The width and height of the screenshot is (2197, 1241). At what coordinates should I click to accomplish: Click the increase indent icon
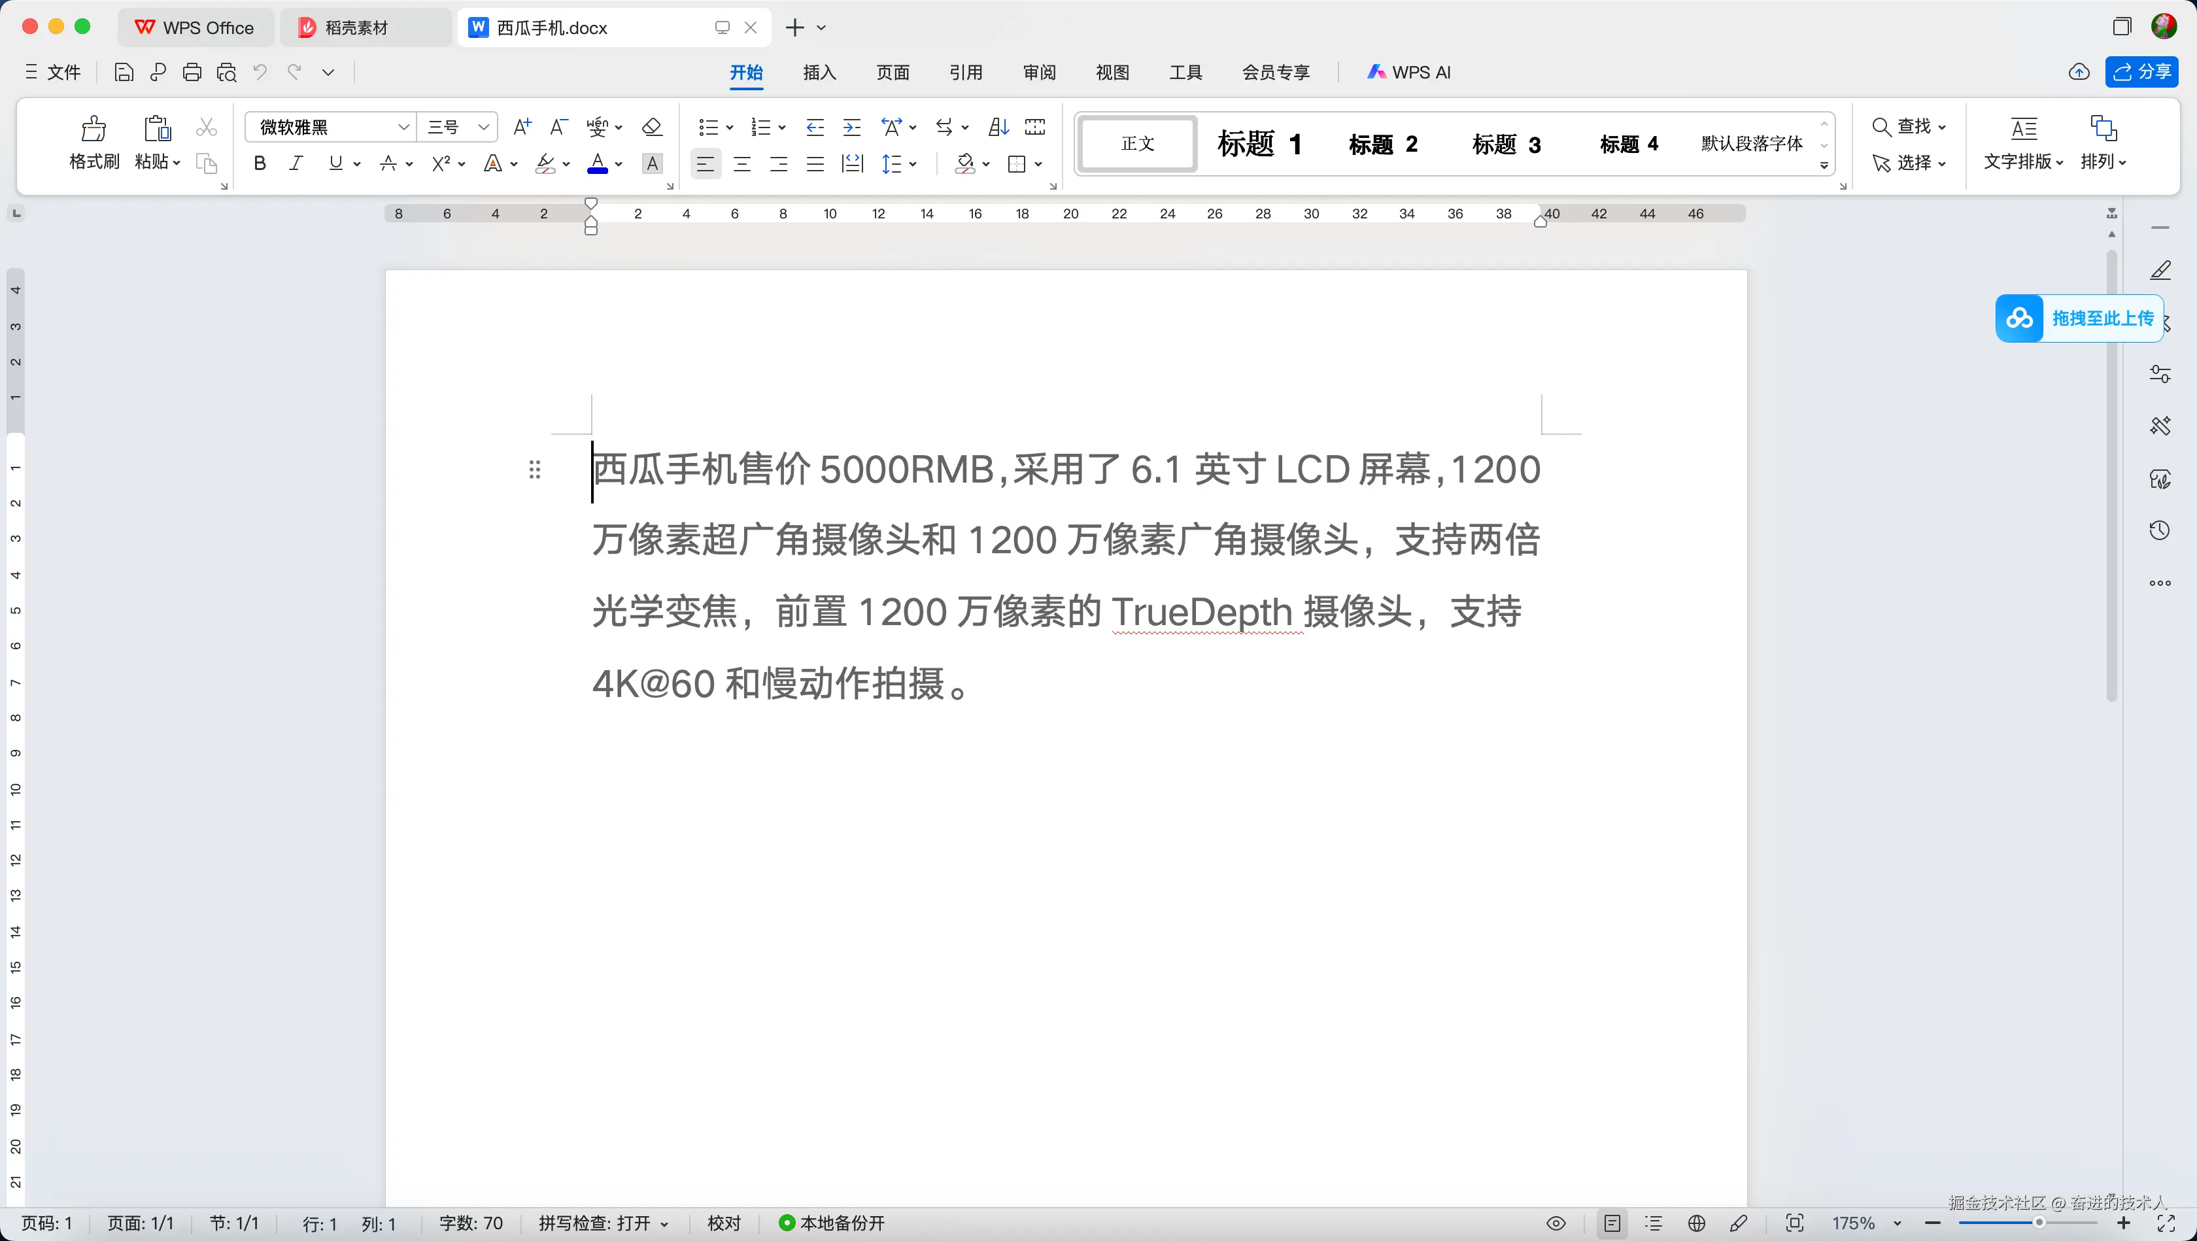(851, 127)
